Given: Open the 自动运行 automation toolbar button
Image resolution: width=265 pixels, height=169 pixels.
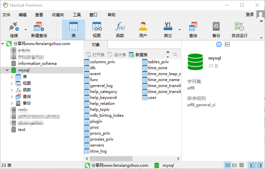Looking at the screenshot, I should pyautogui.click(x=239, y=29).
